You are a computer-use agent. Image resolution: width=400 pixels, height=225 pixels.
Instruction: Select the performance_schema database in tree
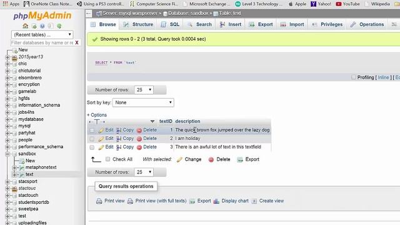[x=41, y=147]
